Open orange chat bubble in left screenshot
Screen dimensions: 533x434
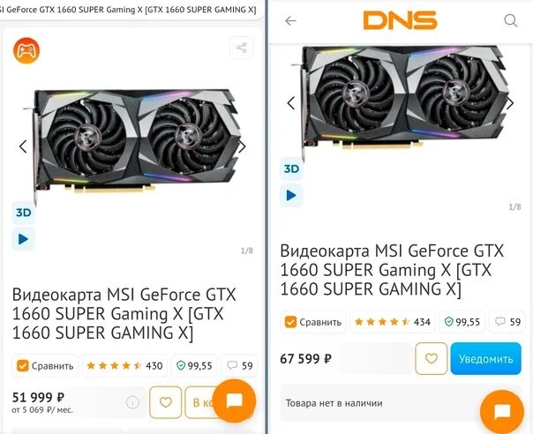pos(235,400)
